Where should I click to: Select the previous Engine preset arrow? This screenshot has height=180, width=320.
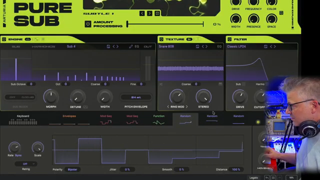[114, 46]
